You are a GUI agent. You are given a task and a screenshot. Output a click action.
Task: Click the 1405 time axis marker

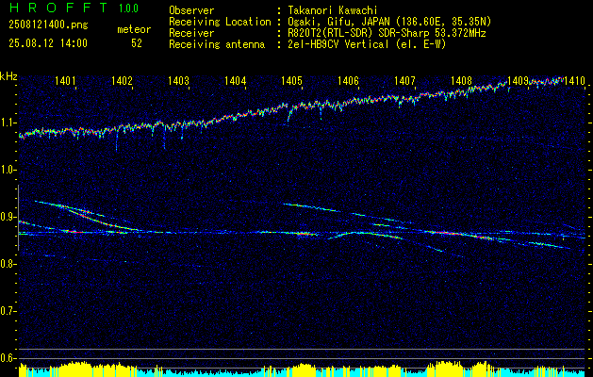(292, 80)
